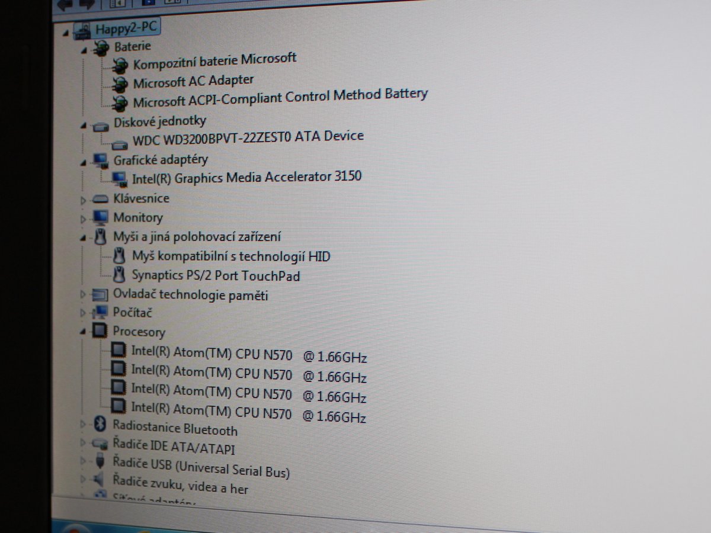Click the Řadiče zvuku speaker icon
Image resolution: width=711 pixels, height=533 pixels.
coord(100,479)
